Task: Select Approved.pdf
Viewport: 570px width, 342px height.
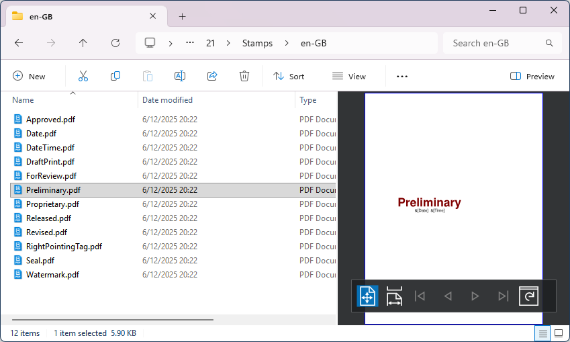Action: click(x=173, y=120)
